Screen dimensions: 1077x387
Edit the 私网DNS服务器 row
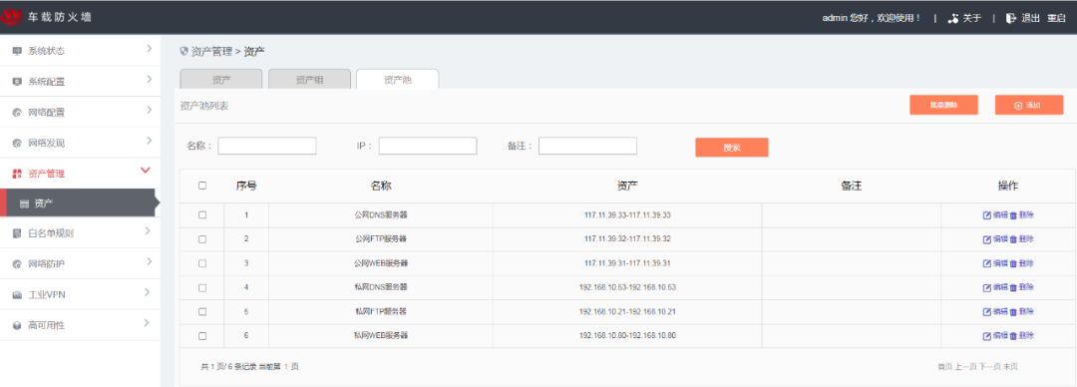[x=995, y=287]
